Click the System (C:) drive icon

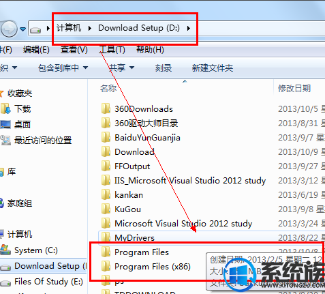[5, 250]
